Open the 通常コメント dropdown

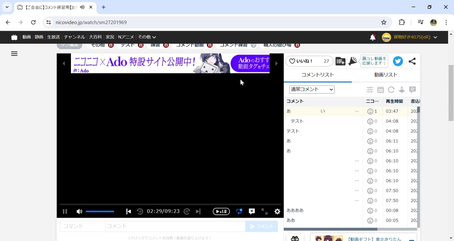tap(311, 89)
